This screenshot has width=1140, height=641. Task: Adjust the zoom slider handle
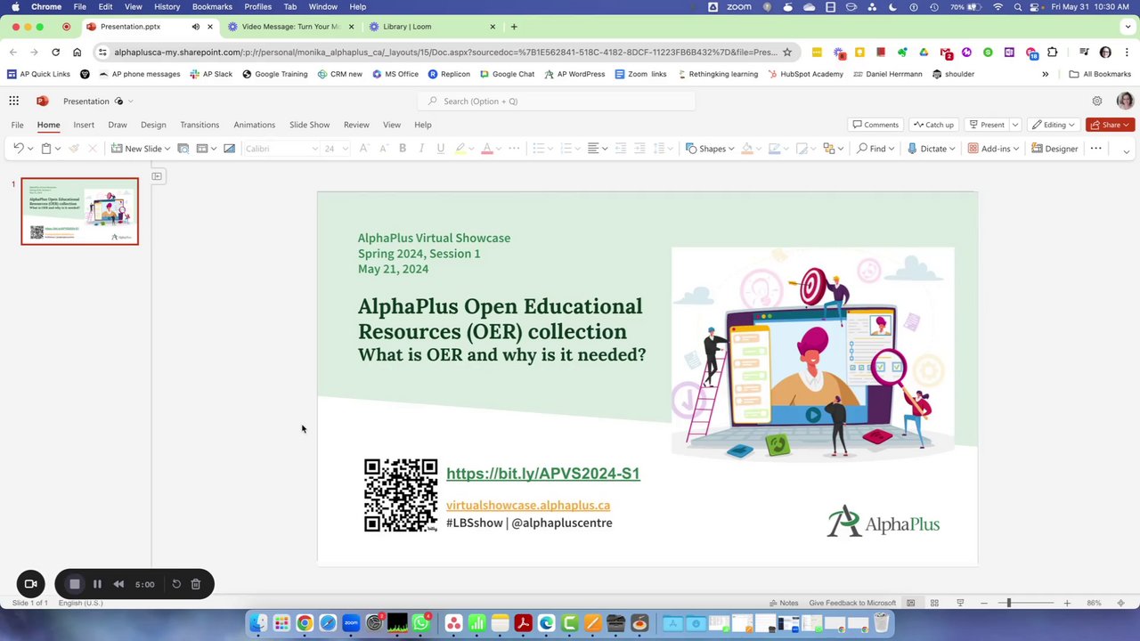(x=1009, y=603)
